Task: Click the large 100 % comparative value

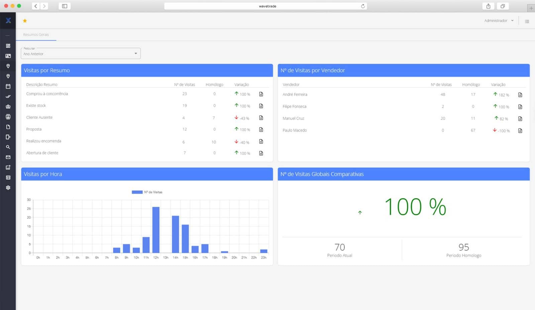Action: (415, 207)
